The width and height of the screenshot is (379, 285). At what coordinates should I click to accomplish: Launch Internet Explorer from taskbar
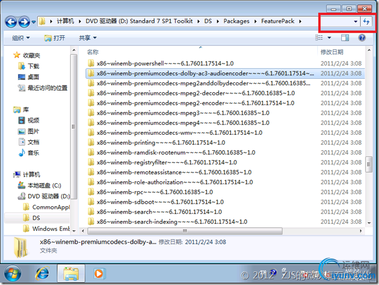pos(42,274)
